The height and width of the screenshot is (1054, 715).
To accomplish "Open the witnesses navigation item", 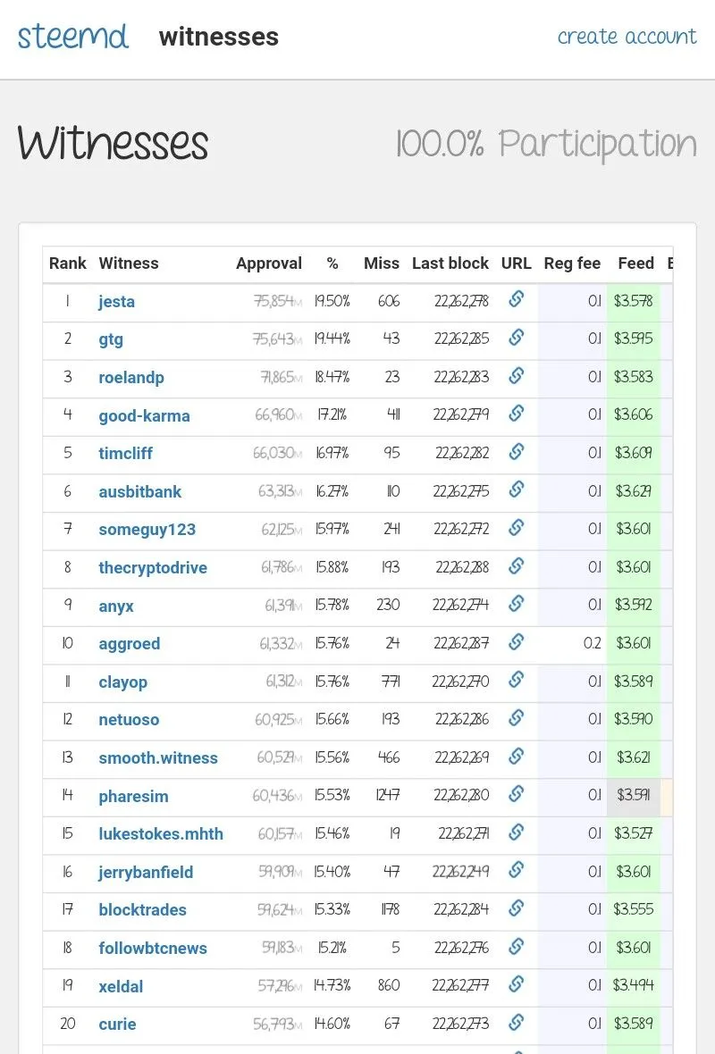I will tap(219, 37).
